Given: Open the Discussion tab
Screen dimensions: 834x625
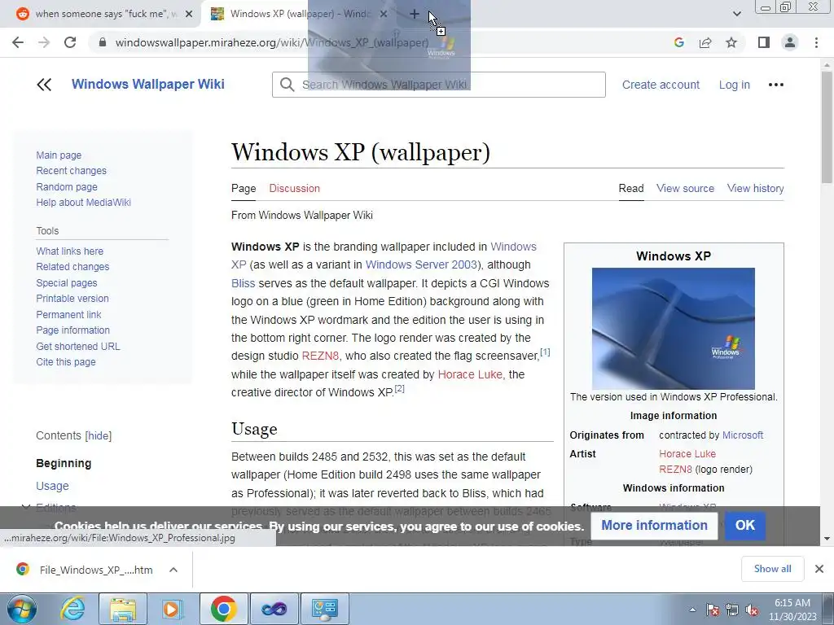Looking at the screenshot, I should (x=294, y=189).
